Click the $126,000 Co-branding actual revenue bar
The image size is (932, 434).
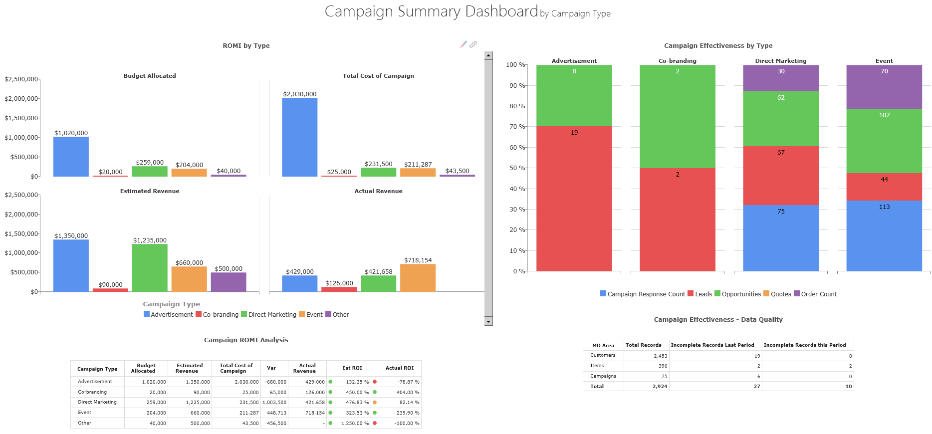click(x=339, y=289)
